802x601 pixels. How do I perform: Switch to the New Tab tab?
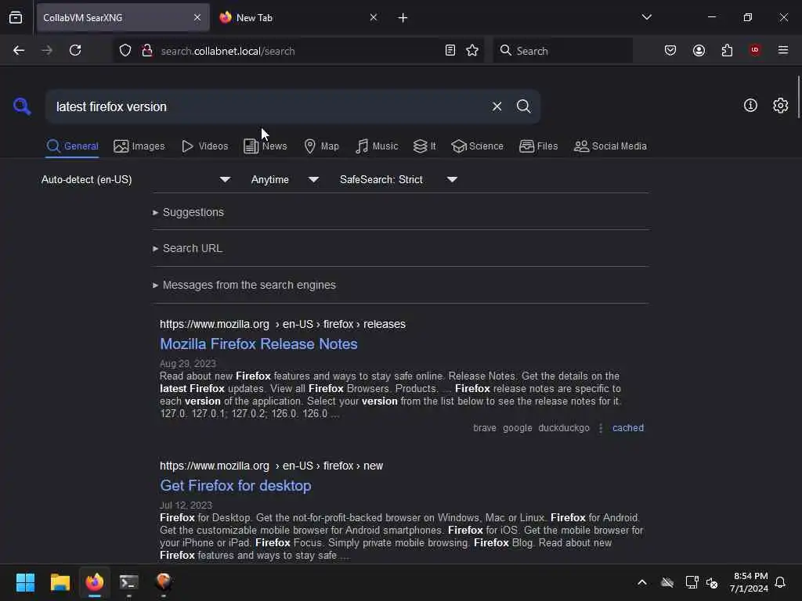pyautogui.click(x=297, y=18)
